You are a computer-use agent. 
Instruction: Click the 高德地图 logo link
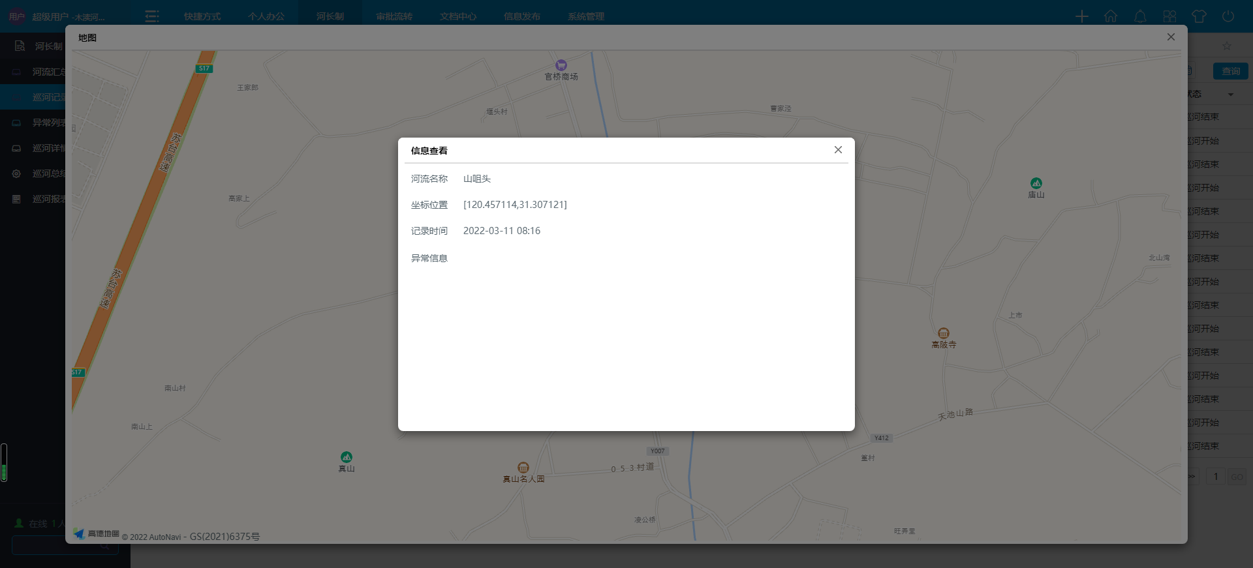click(x=97, y=534)
